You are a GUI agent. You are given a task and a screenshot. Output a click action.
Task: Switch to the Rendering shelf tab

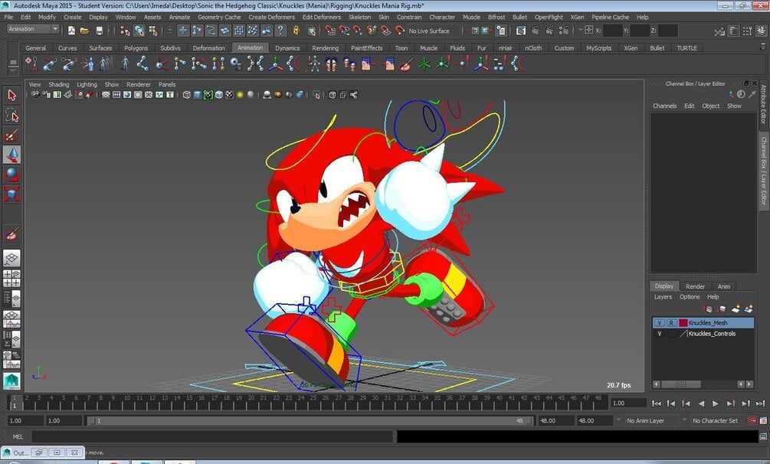[325, 48]
